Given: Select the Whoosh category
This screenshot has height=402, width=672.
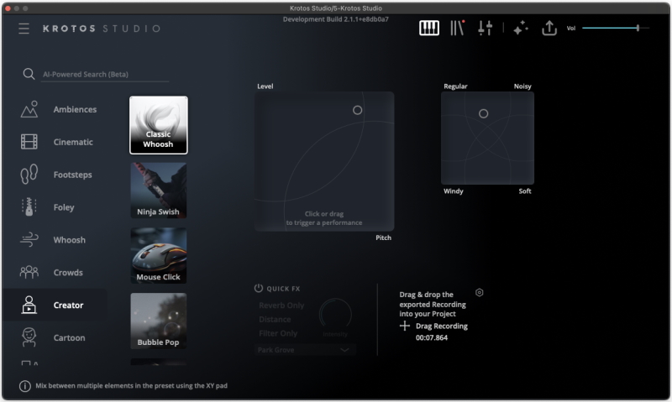Looking at the screenshot, I should [70, 240].
